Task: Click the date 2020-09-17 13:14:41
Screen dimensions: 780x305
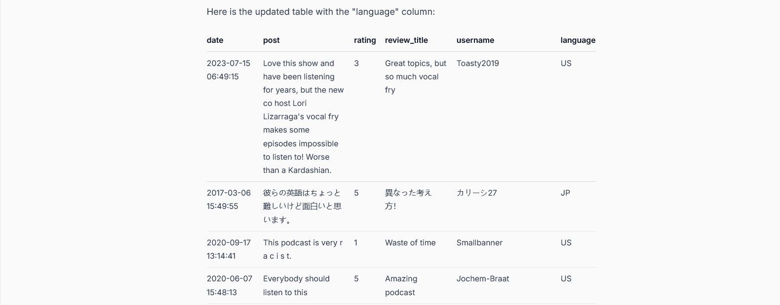Action: click(x=229, y=249)
